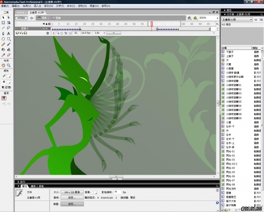264x212 pixels.
Task: Click the Filters tab in Properties panel
Action: click(x=33, y=186)
